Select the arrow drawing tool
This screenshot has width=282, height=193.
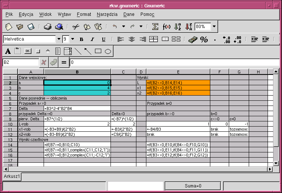pyautogui.click(x=88, y=51)
